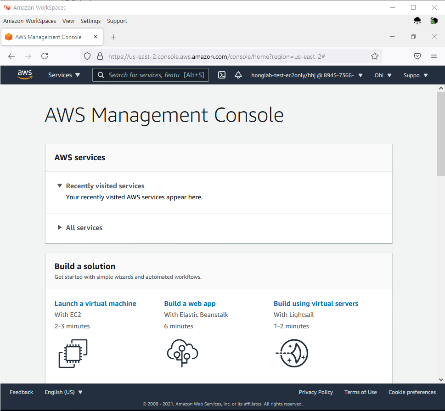
Task: Bookmark this page with star icon
Action: (375, 56)
